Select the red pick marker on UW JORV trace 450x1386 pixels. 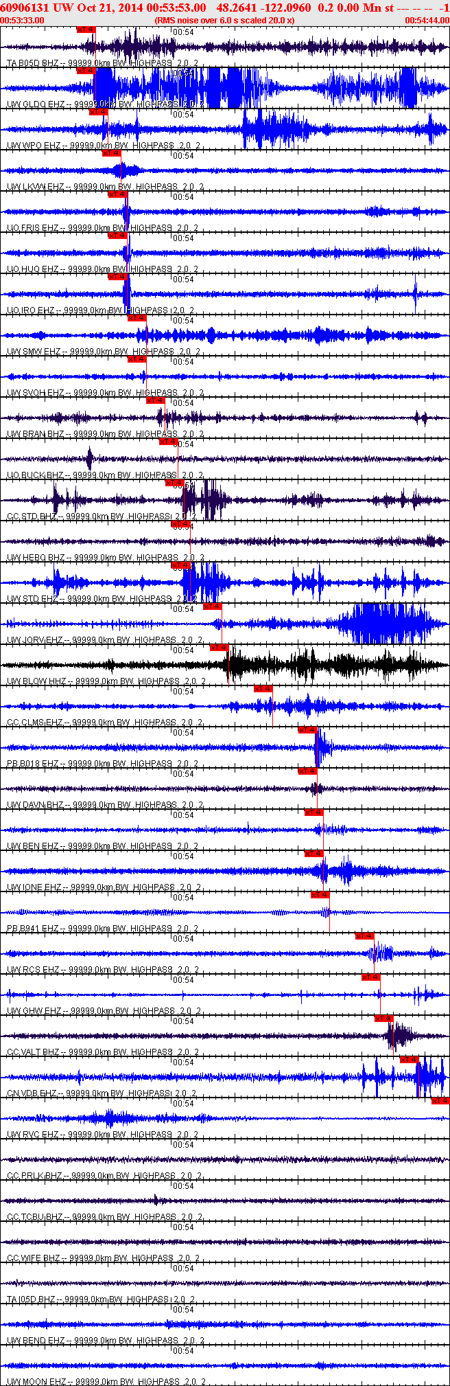(213, 606)
